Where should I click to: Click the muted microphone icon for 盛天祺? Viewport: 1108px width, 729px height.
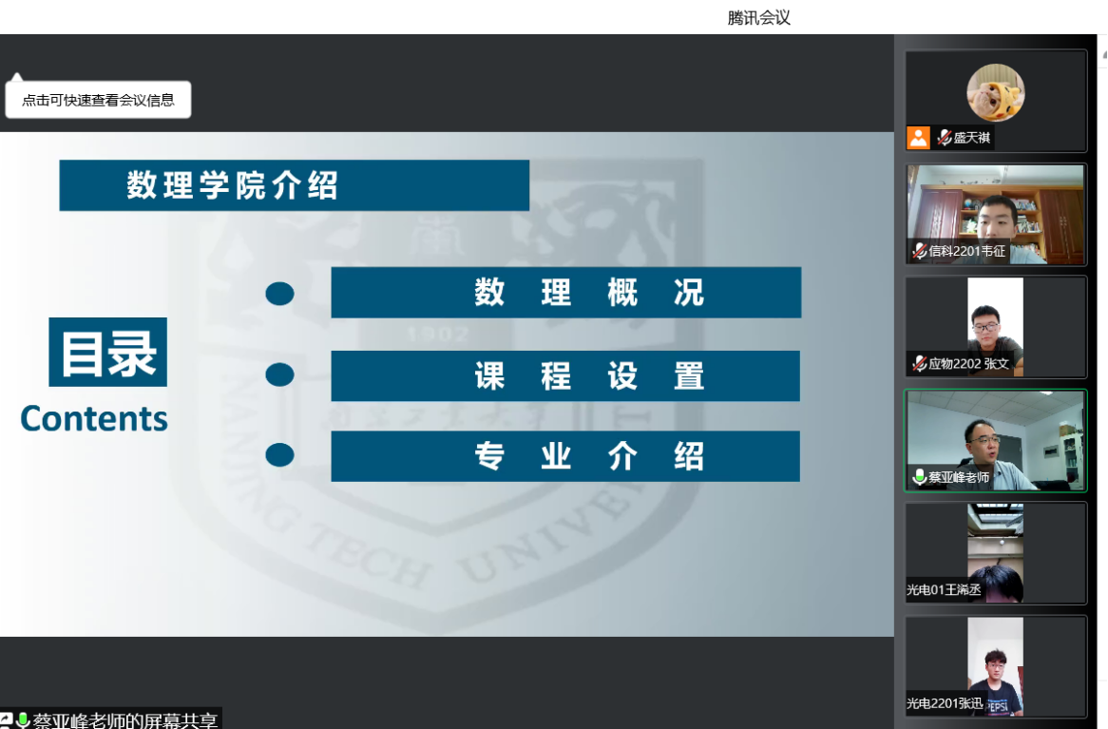(x=944, y=138)
